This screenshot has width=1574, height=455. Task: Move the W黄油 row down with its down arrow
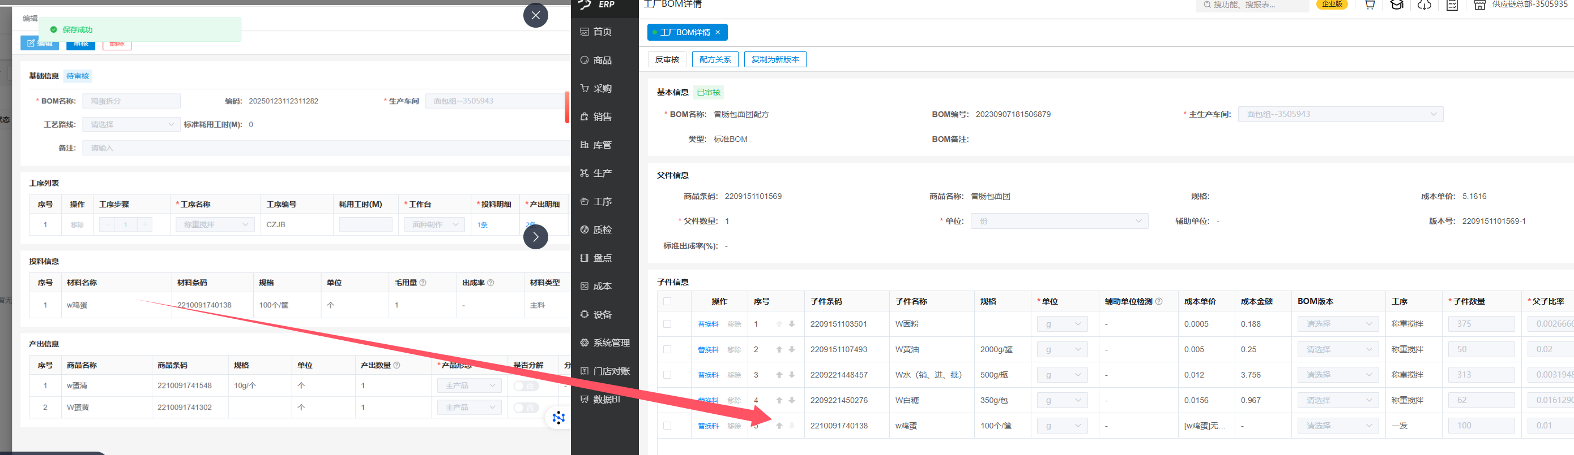click(792, 349)
